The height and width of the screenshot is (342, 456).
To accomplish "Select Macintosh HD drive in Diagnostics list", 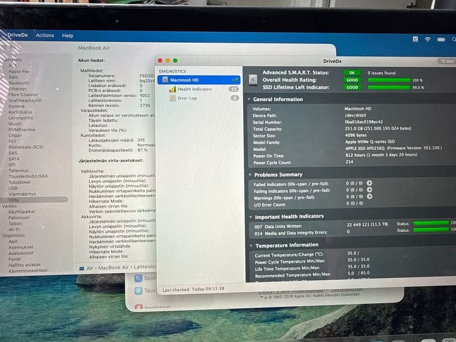I will 199,80.
